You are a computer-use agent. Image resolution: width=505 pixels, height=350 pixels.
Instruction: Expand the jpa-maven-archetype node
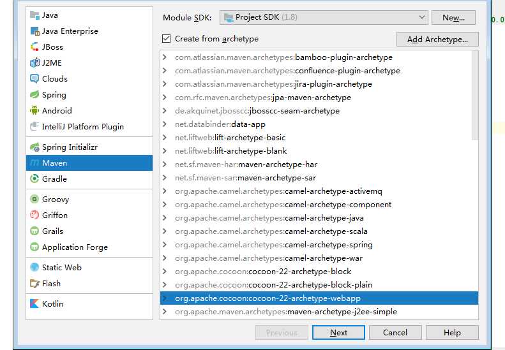point(165,98)
